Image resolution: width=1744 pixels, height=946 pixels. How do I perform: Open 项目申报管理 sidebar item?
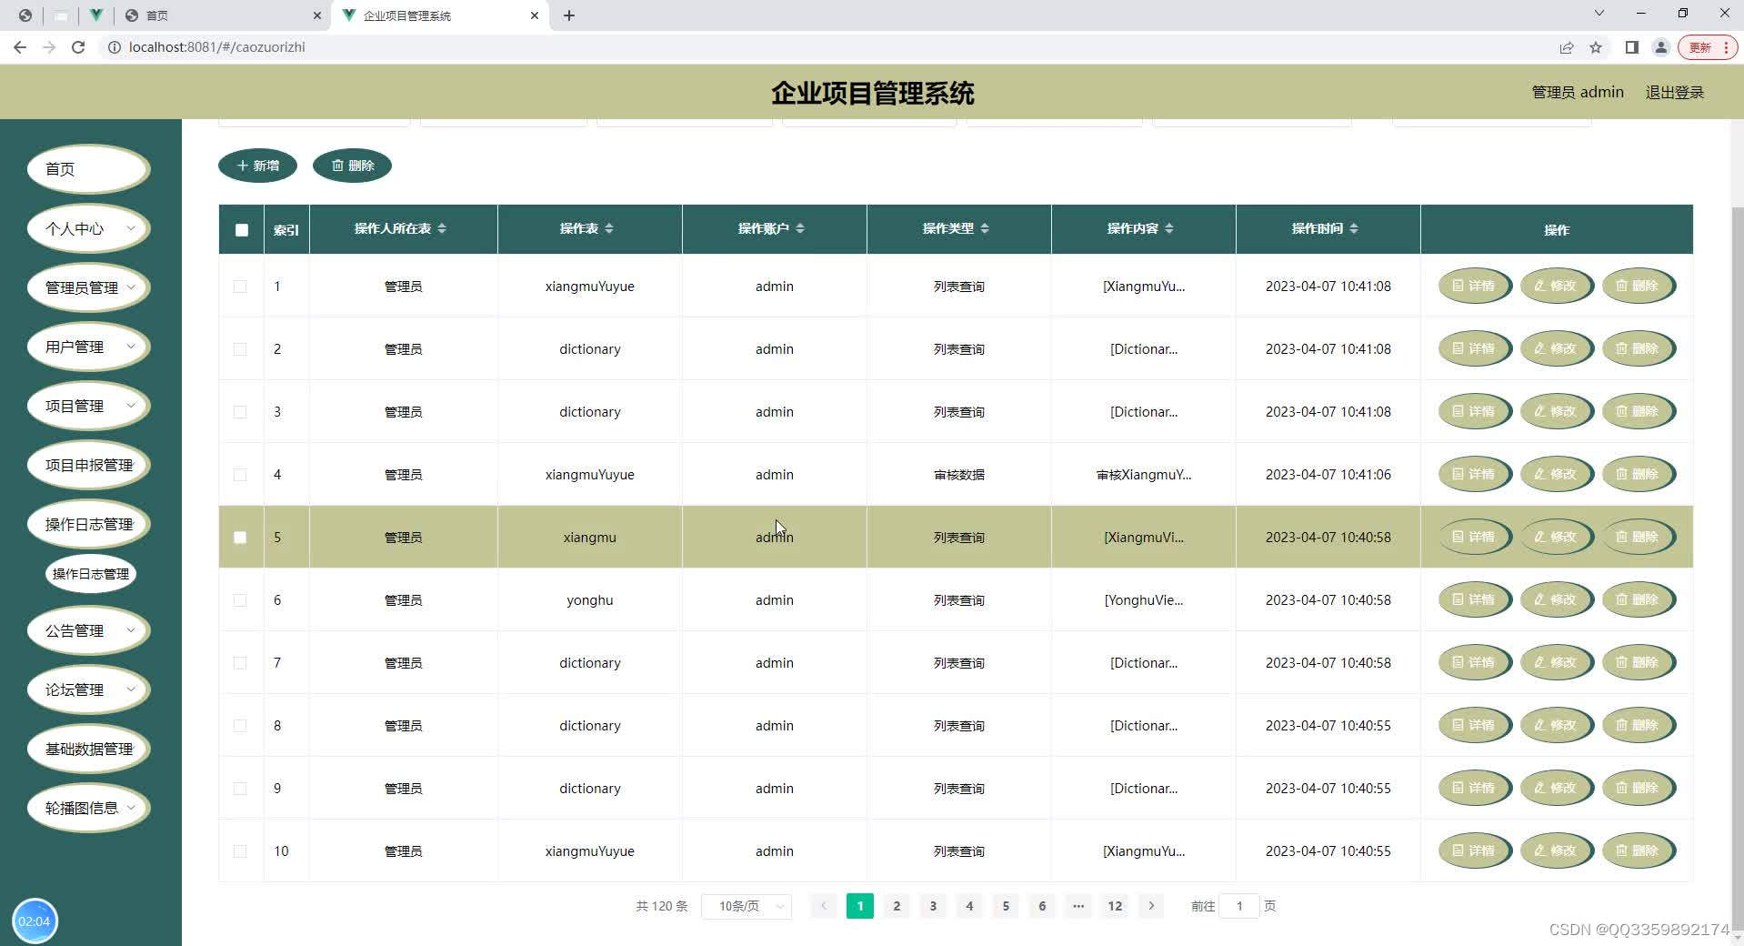coord(88,465)
